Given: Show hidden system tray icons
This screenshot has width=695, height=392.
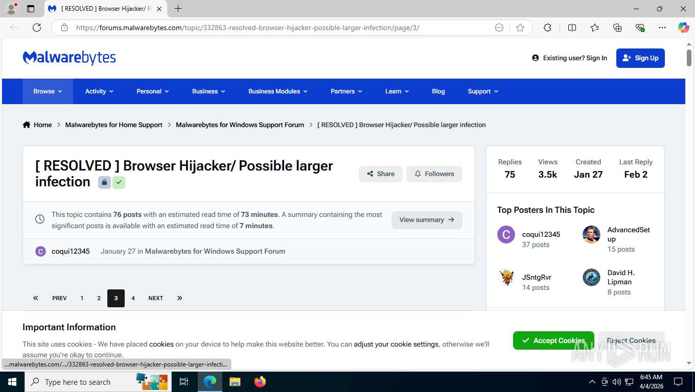Looking at the screenshot, I should tap(592, 382).
